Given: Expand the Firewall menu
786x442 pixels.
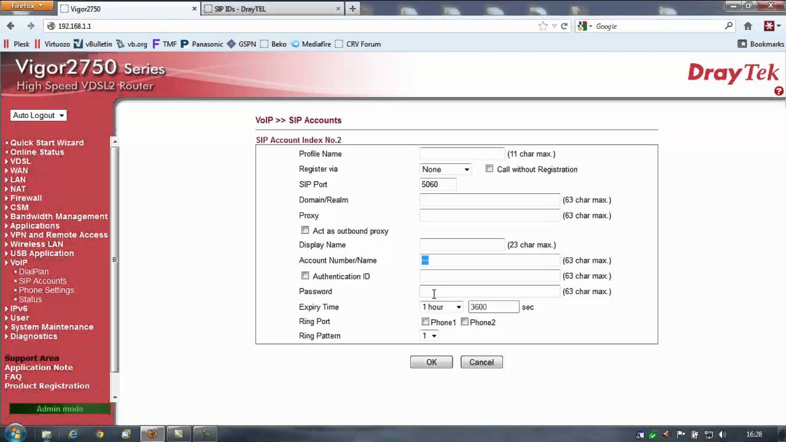Looking at the screenshot, I should tap(26, 198).
